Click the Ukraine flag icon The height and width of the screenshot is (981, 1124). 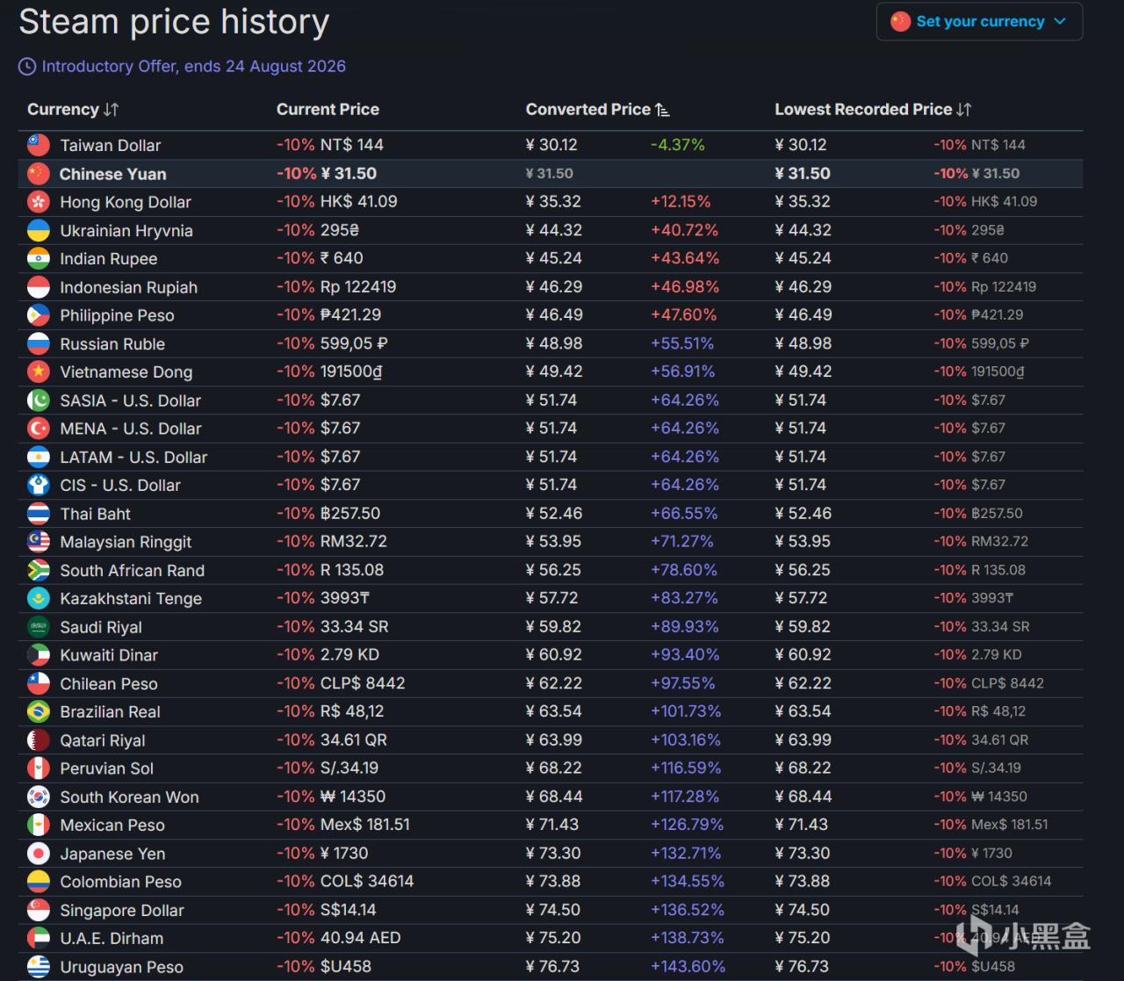pyautogui.click(x=39, y=230)
